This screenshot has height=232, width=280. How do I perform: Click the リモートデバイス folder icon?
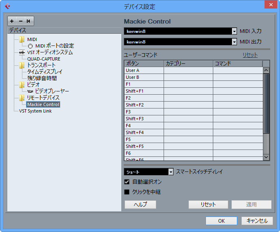pos(22,98)
